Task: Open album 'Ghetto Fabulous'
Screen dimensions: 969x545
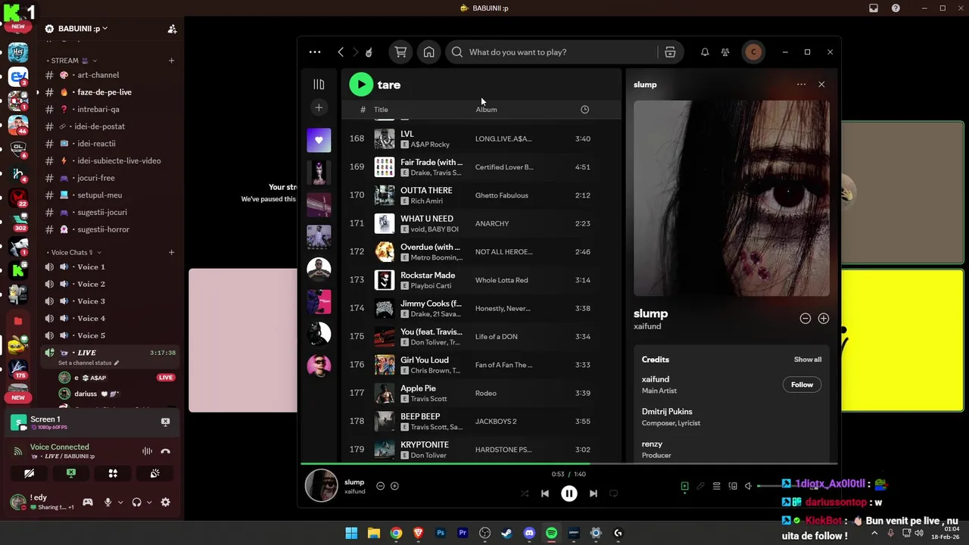Action: [501, 195]
